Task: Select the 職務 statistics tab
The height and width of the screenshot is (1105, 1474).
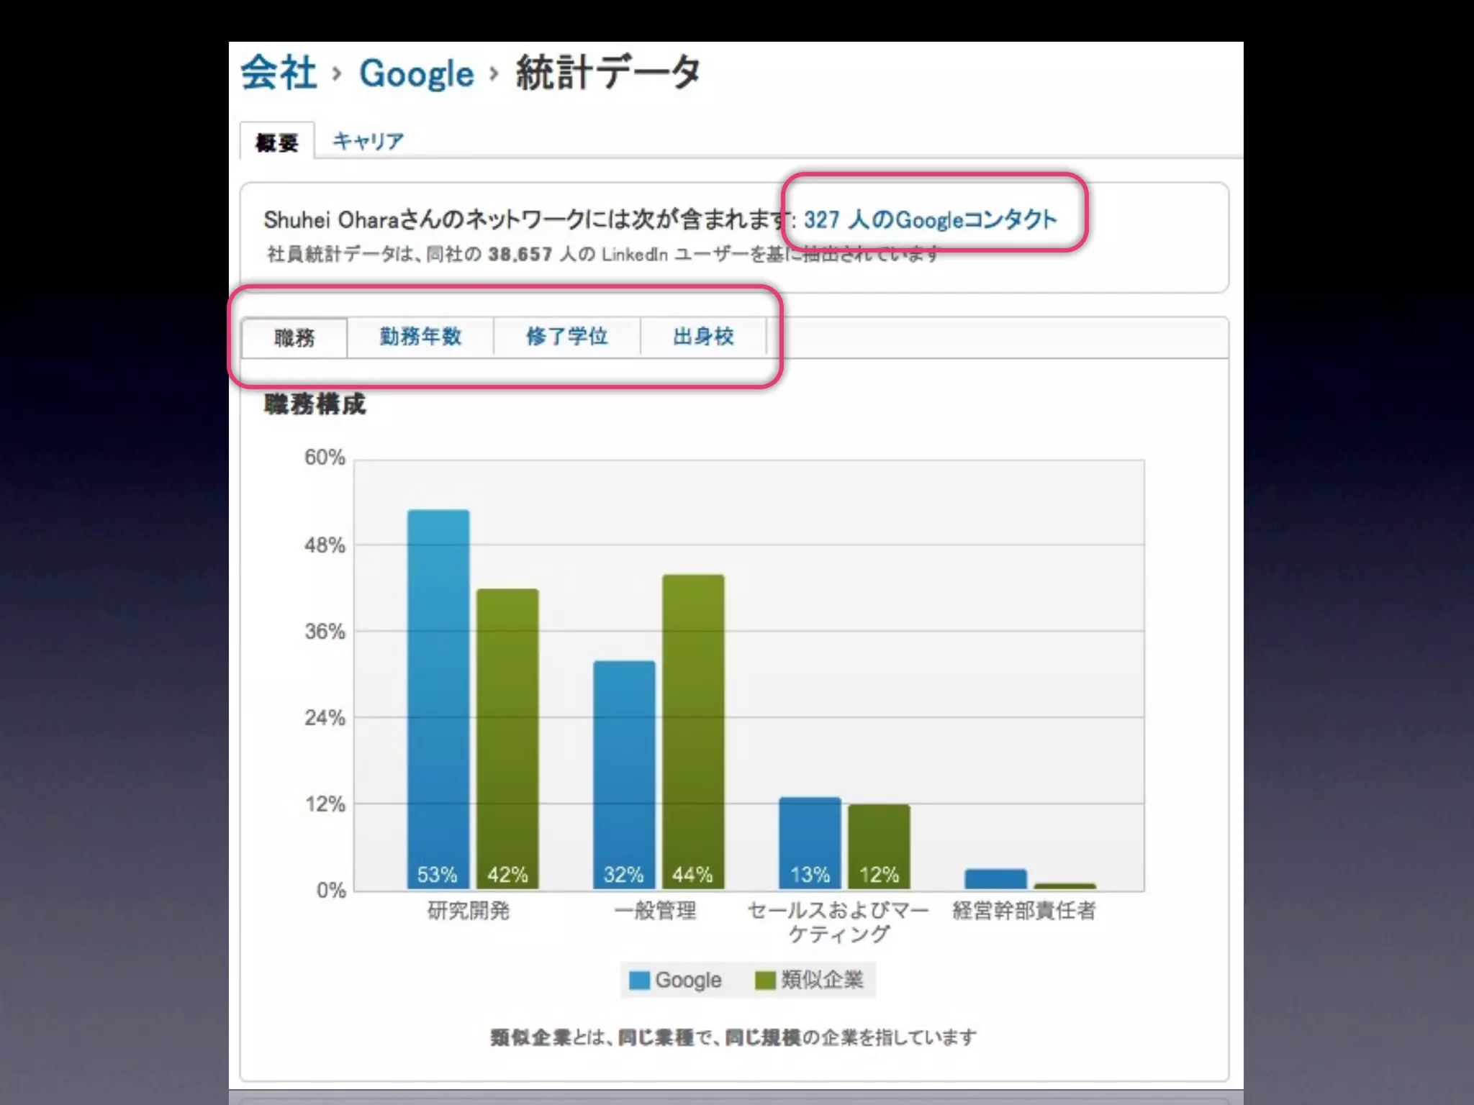Action: pos(294,337)
